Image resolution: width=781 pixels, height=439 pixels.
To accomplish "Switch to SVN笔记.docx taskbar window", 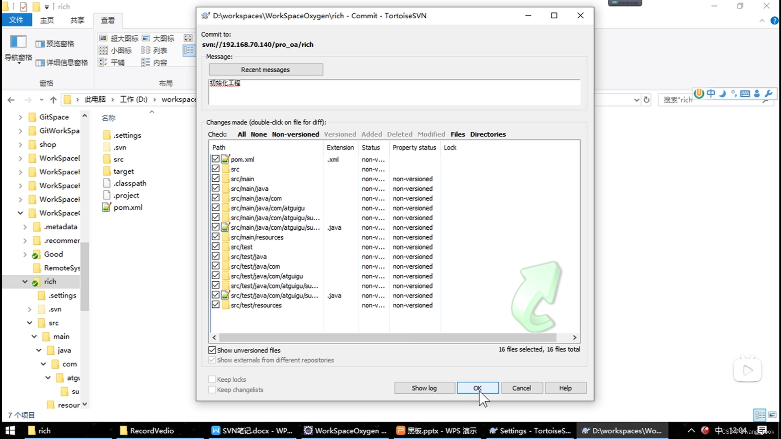I will (252, 430).
